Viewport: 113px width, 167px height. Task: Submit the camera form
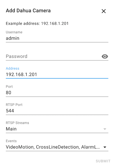pyautogui.click(x=103, y=161)
